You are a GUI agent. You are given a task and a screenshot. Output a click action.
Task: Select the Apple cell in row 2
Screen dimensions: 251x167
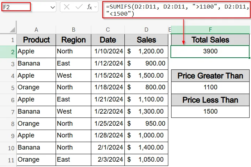point(36,52)
